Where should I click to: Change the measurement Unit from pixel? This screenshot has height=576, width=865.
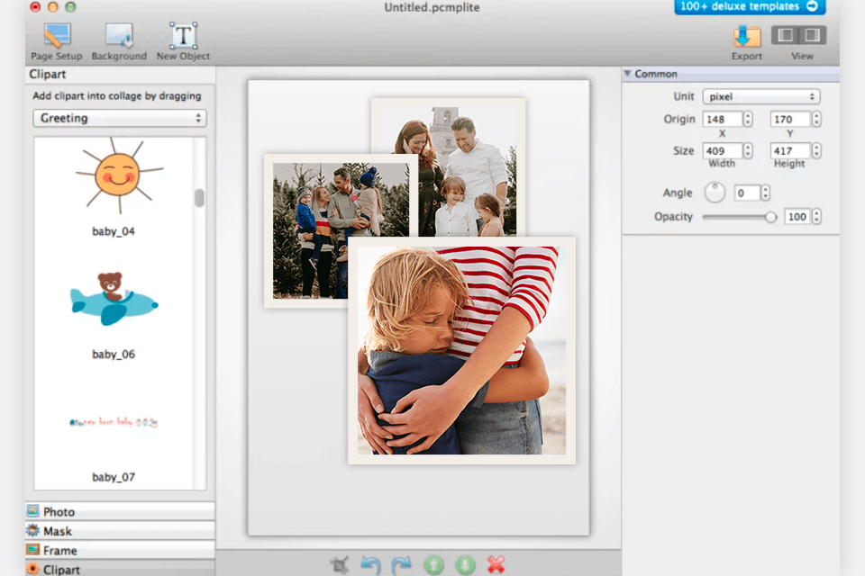pos(761,96)
